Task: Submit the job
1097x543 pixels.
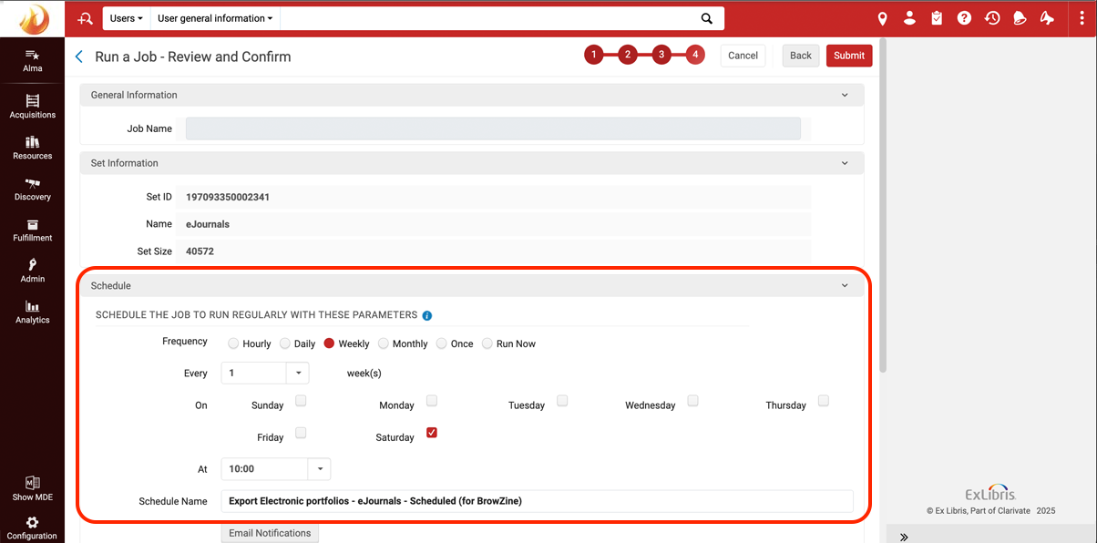Action: [x=849, y=56]
